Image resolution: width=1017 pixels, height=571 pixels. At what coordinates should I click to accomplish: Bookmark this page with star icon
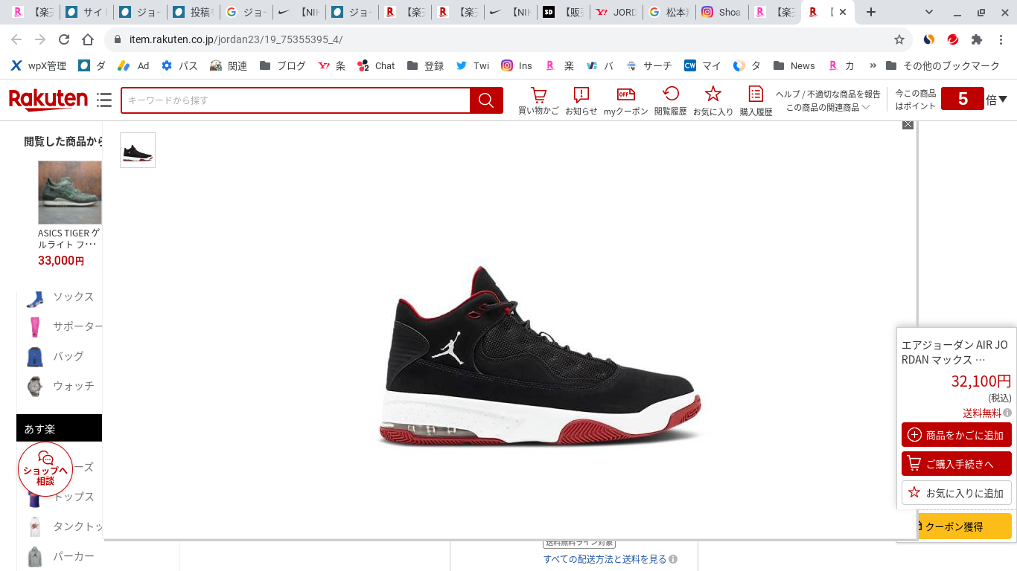(x=899, y=39)
